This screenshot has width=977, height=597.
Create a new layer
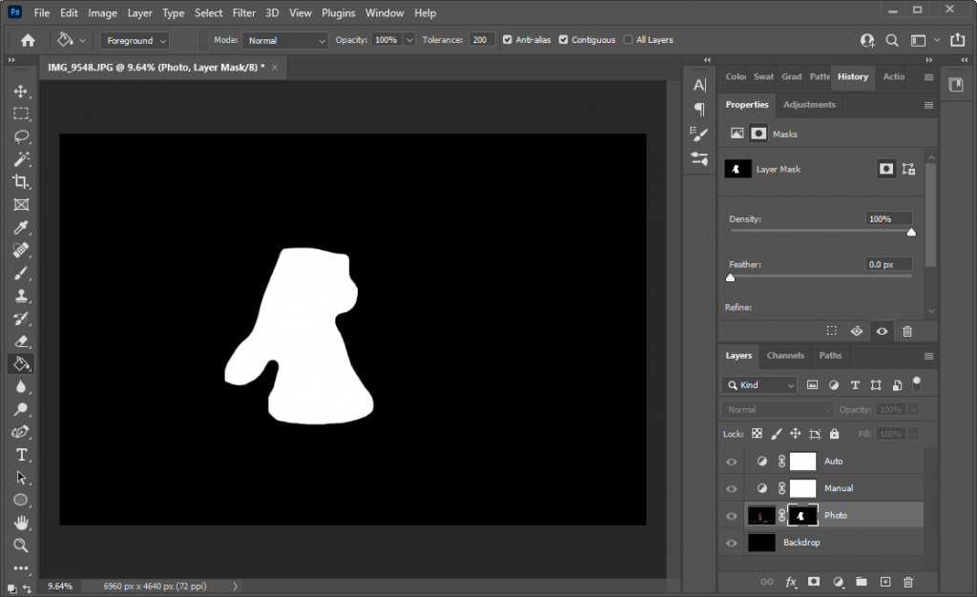coord(884,582)
